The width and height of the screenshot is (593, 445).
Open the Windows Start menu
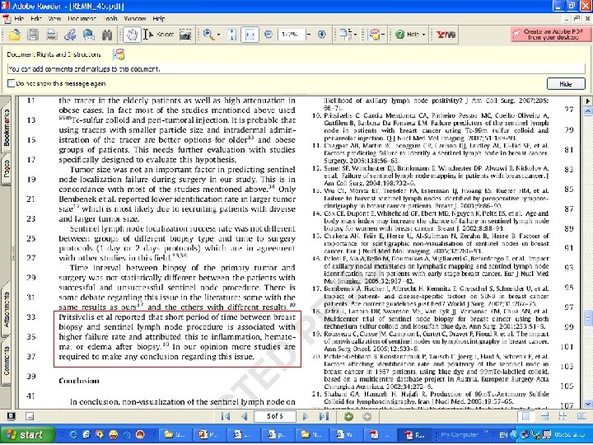[27, 435]
